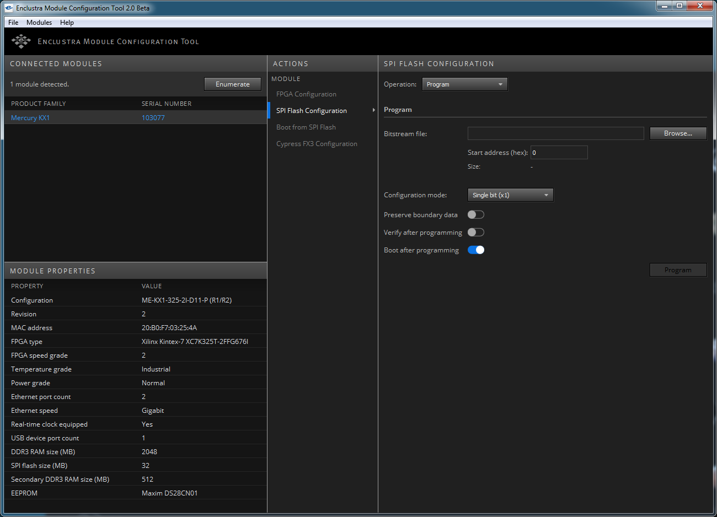Click the Program button
Viewport: 717px width, 517px height.
(x=678, y=270)
